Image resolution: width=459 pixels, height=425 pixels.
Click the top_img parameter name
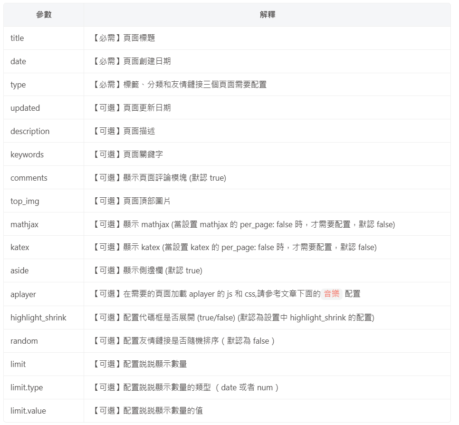(x=25, y=201)
